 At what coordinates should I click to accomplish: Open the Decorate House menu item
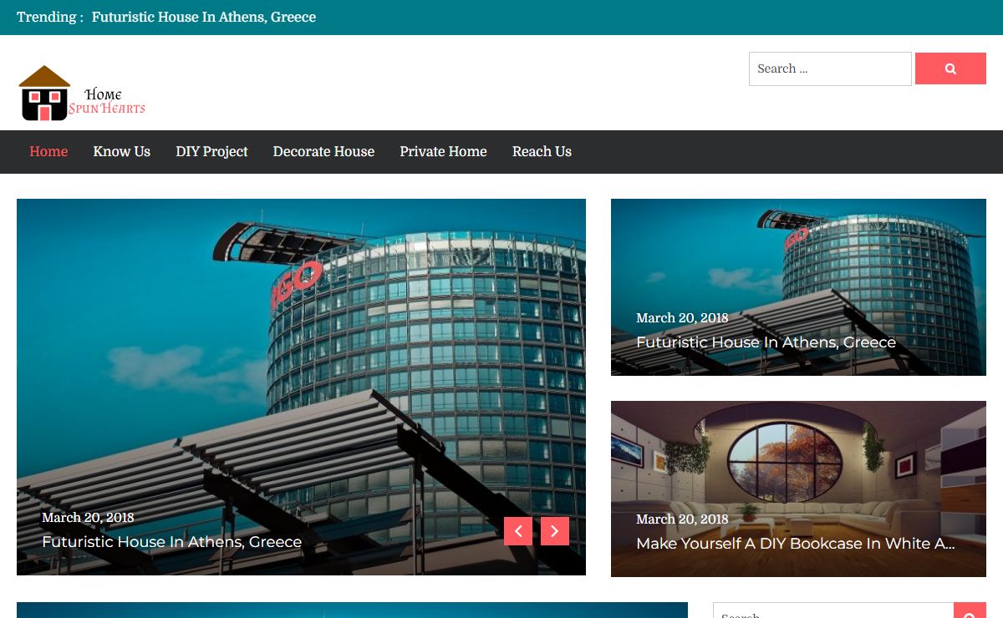point(323,151)
